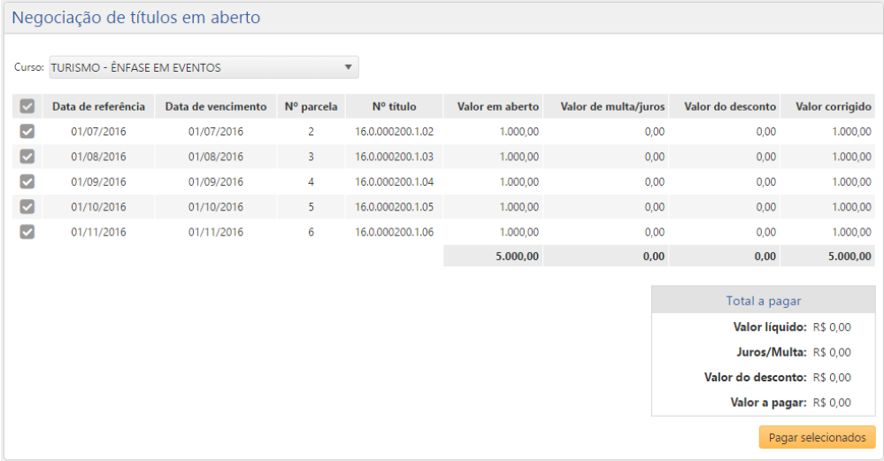Open título link 16.0.000200.1.02
This screenshot has width=884, height=461.
point(394,132)
